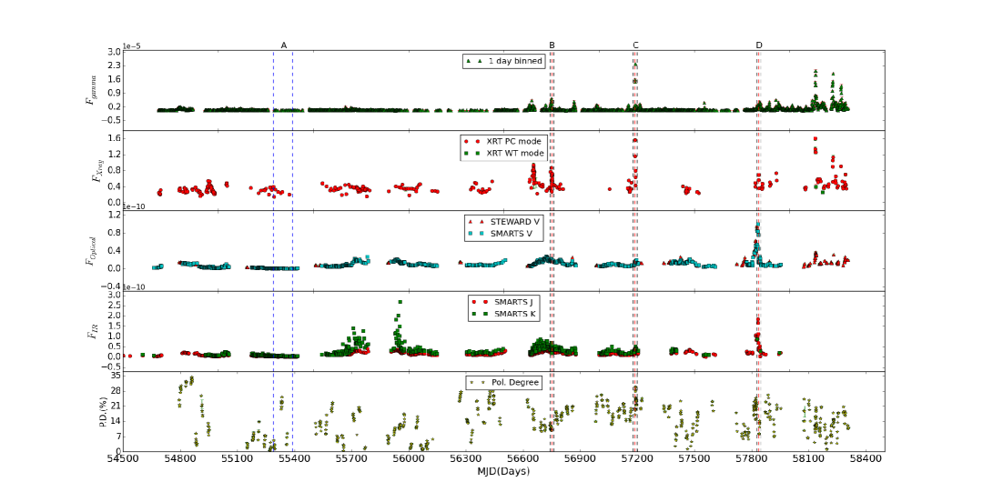Select the 'SMARTS J' legend entry
This screenshot has width=983, height=502.
coord(503,302)
